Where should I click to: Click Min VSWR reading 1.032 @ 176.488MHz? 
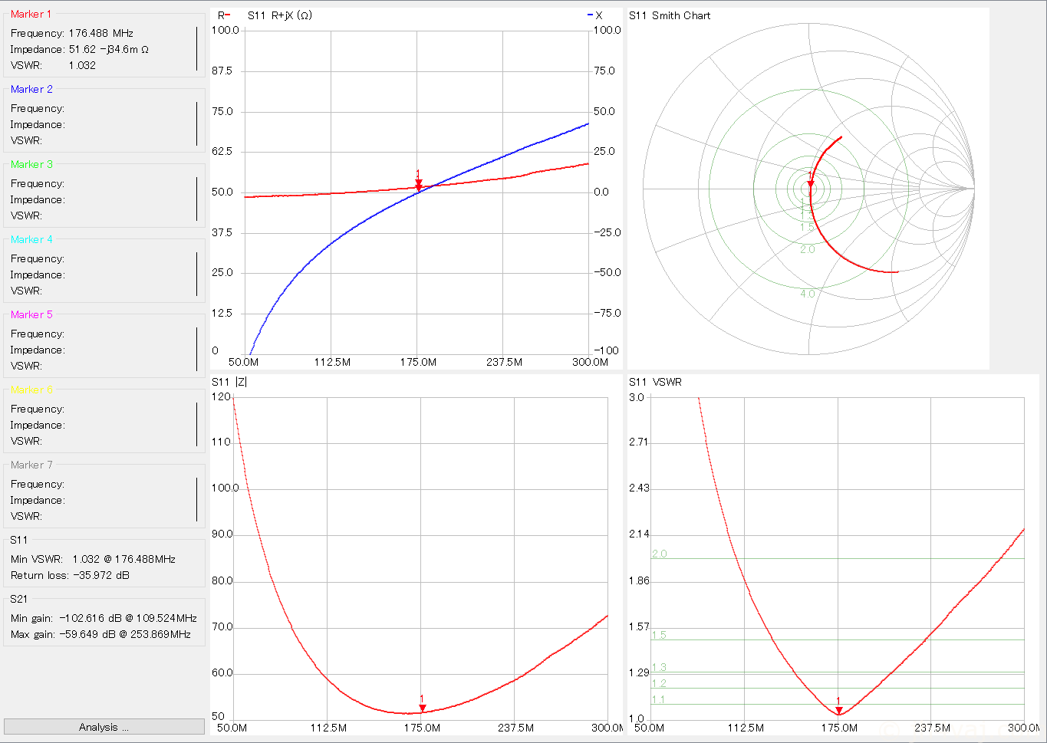(124, 559)
